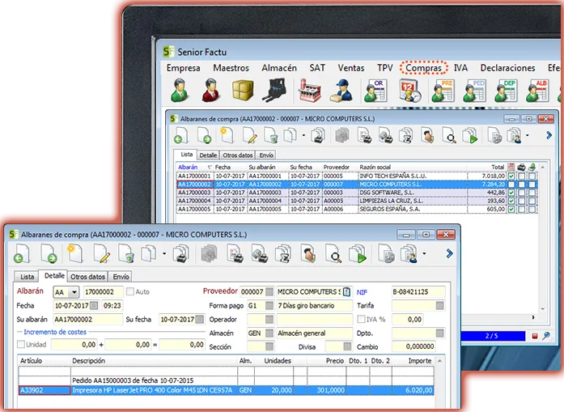The image size is (564, 412).
Task: Open lookup button beside Proveedor 000007
Action: [x=269, y=292]
